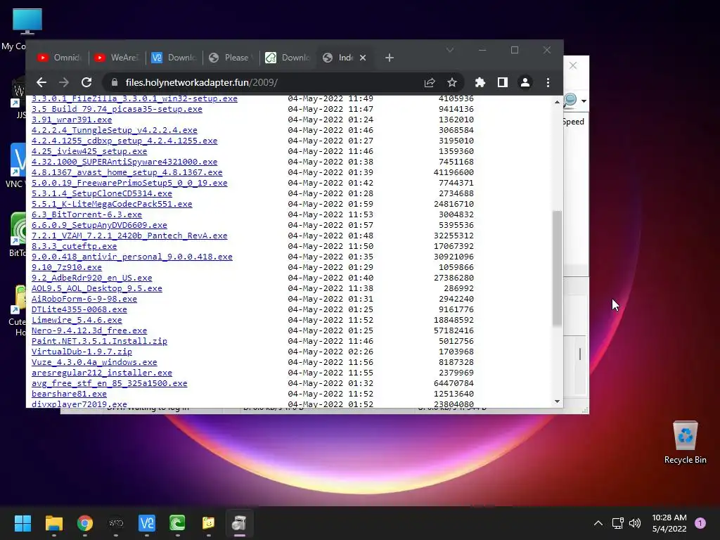Open the Chrome three-dot menu
The width and height of the screenshot is (720, 540).
(548, 83)
